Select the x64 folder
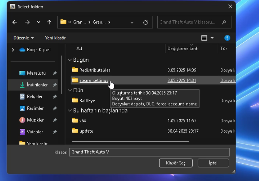The height and width of the screenshot is (181, 259). click(83, 121)
